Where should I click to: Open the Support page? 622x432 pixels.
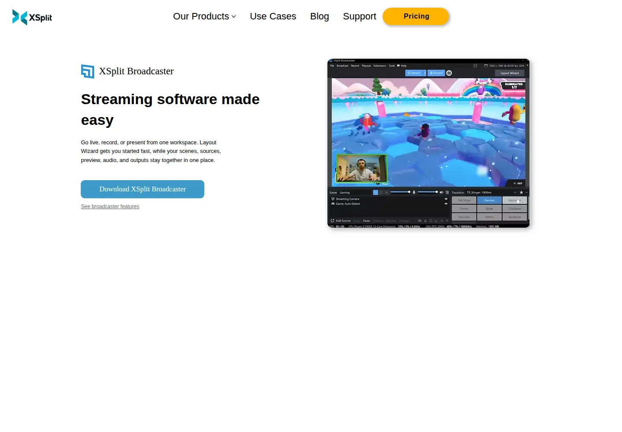(x=359, y=16)
